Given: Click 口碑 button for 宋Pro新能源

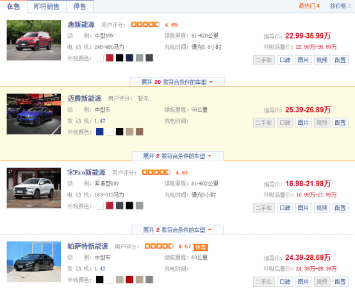Looking at the screenshot, I should (x=285, y=208).
